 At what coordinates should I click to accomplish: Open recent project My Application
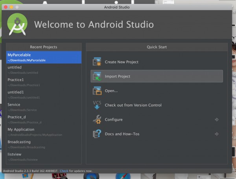pyautogui.click(x=44, y=132)
